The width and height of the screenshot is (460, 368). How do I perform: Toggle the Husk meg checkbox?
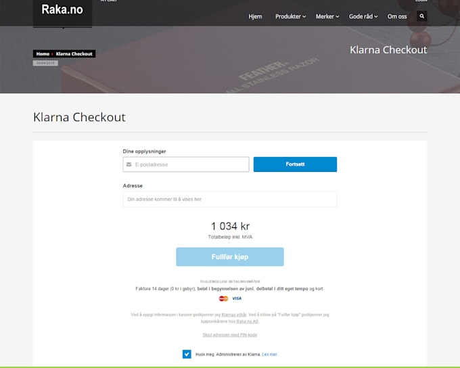pos(187,354)
